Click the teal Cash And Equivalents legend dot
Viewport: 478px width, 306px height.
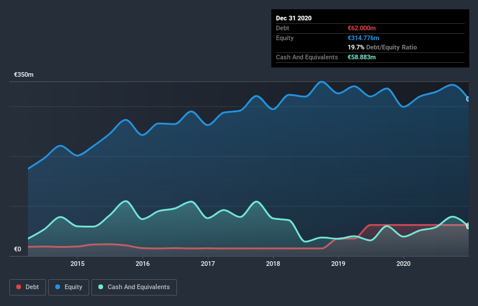[101, 287]
